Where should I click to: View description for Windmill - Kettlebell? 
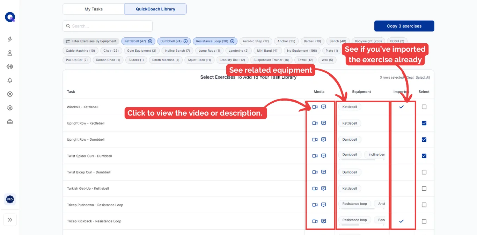click(324, 107)
